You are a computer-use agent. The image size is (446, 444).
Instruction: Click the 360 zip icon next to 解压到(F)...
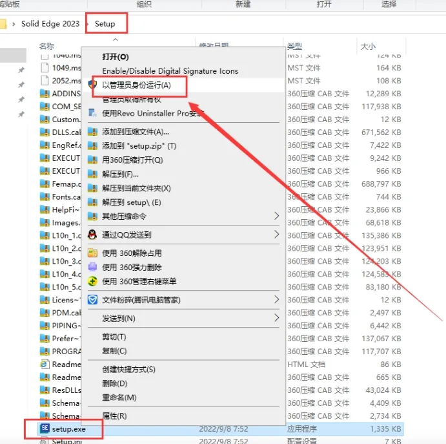92,174
